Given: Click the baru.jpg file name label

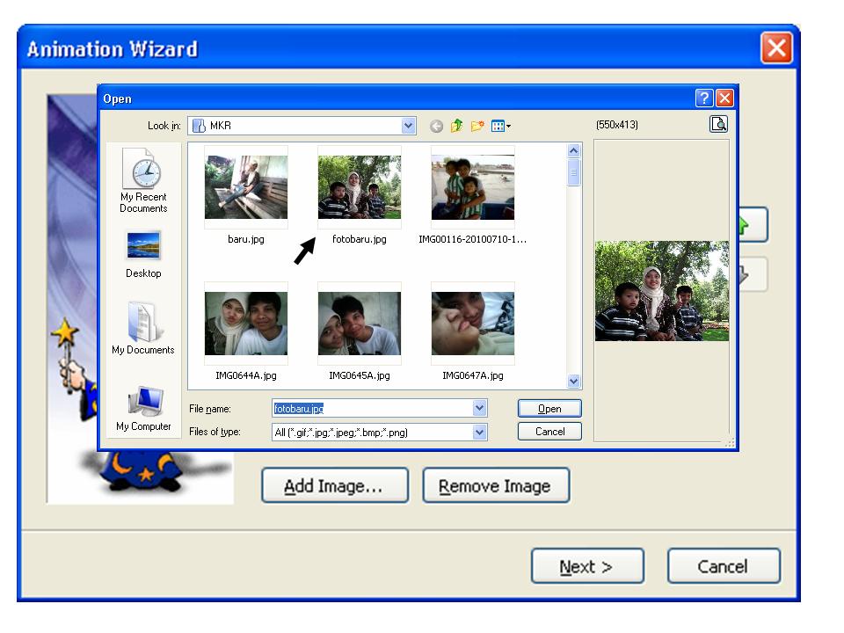Looking at the screenshot, I should click(x=246, y=239).
